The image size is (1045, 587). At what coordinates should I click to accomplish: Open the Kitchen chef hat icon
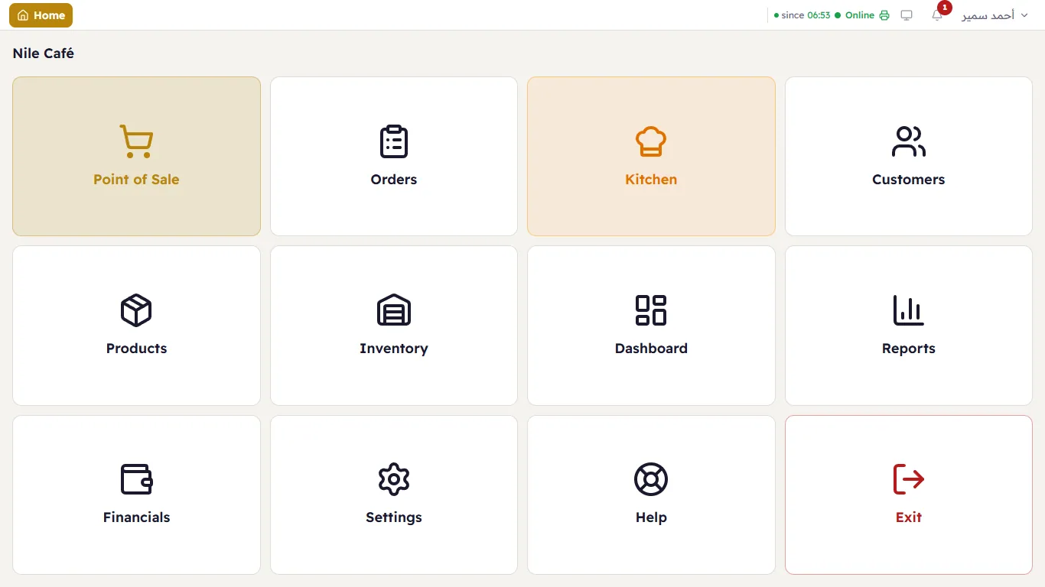(x=651, y=141)
